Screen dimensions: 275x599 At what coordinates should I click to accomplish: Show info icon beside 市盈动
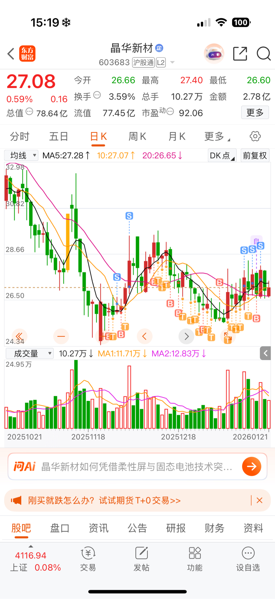tap(170, 112)
